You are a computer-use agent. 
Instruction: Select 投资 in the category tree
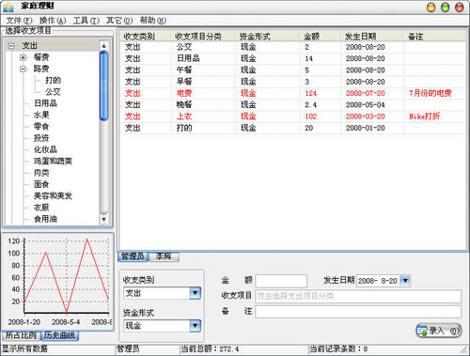point(41,138)
